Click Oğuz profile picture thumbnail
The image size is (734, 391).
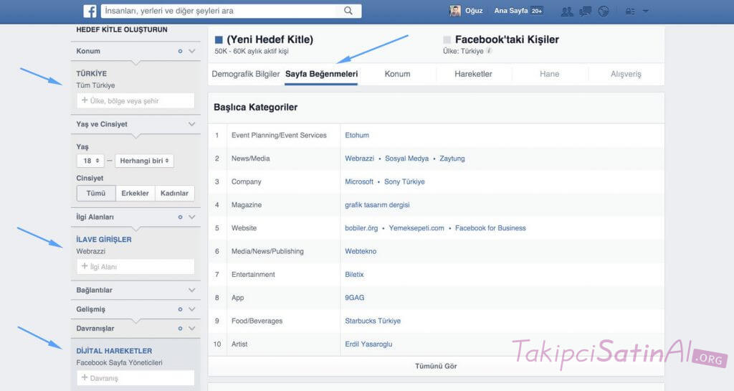coord(455,11)
